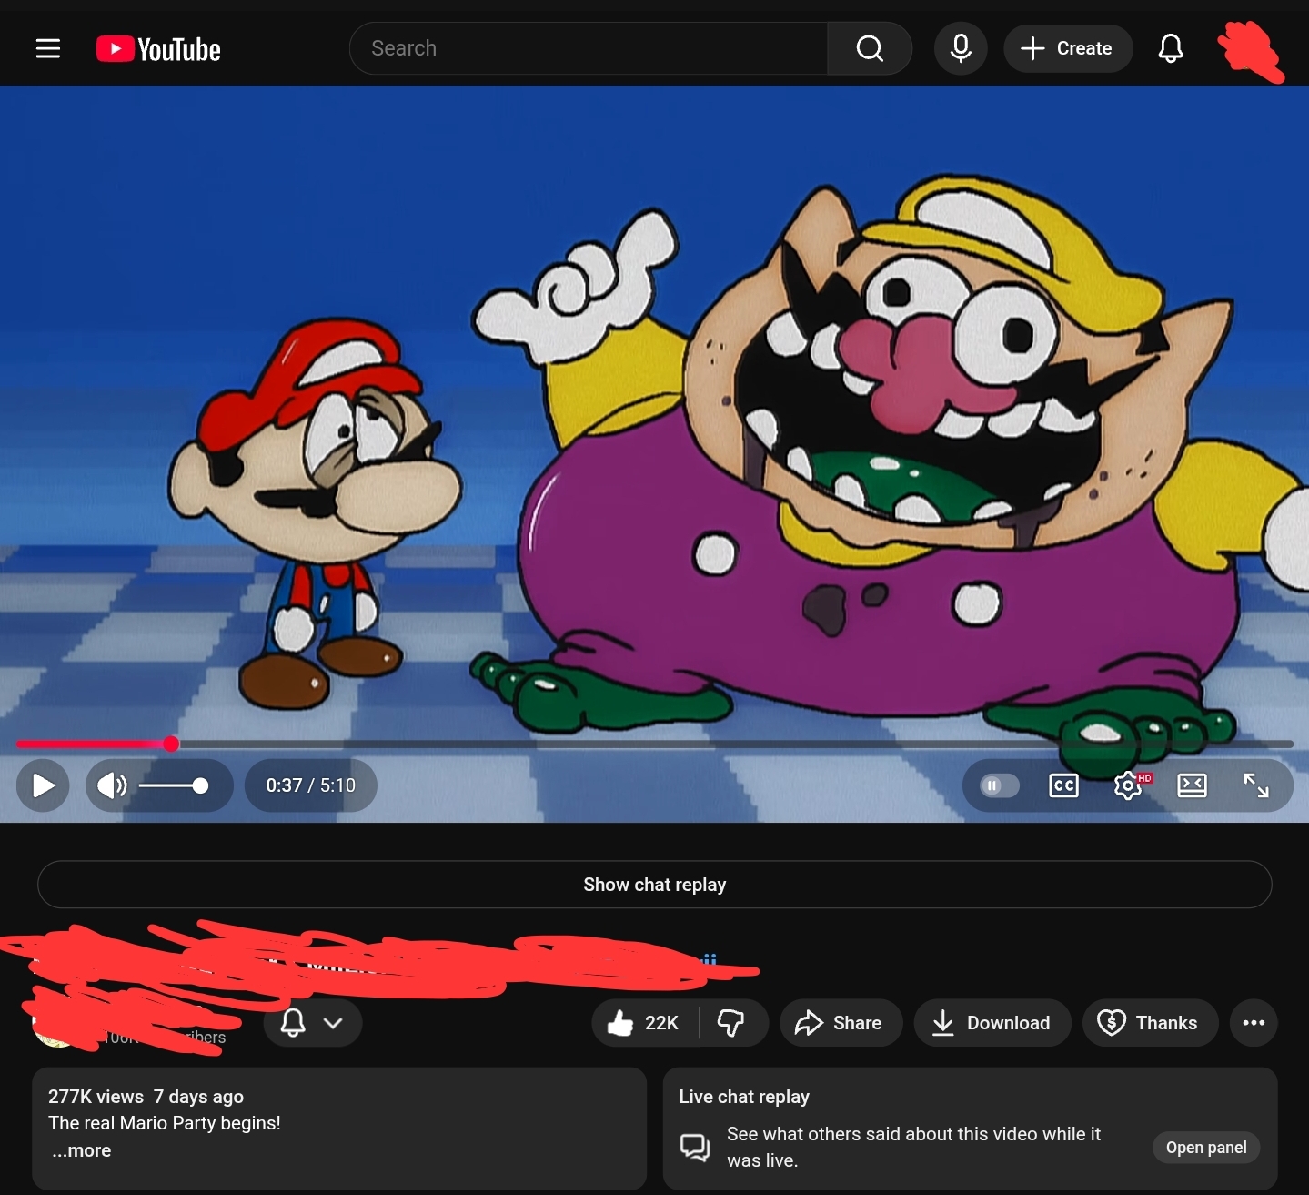This screenshot has width=1309, height=1195.
Task: Start voice search with the microphone
Action: click(x=961, y=48)
